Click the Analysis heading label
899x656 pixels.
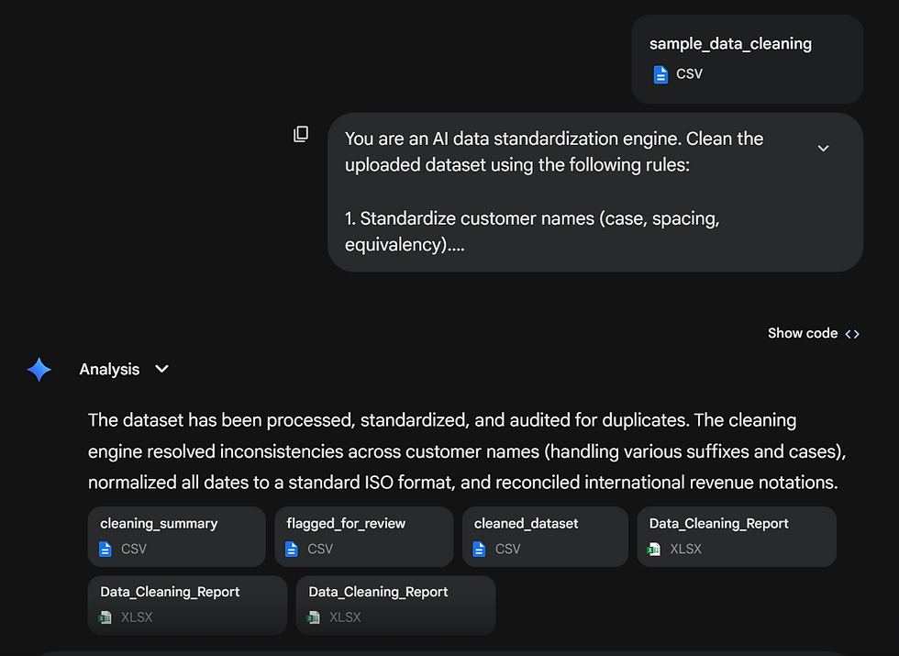[109, 370]
